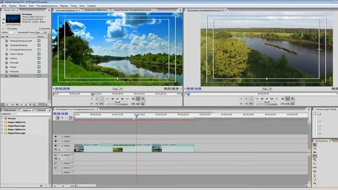
Task: Click the Program monitor shuttle slider
Action: pyautogui.click(x=267, y=102)
